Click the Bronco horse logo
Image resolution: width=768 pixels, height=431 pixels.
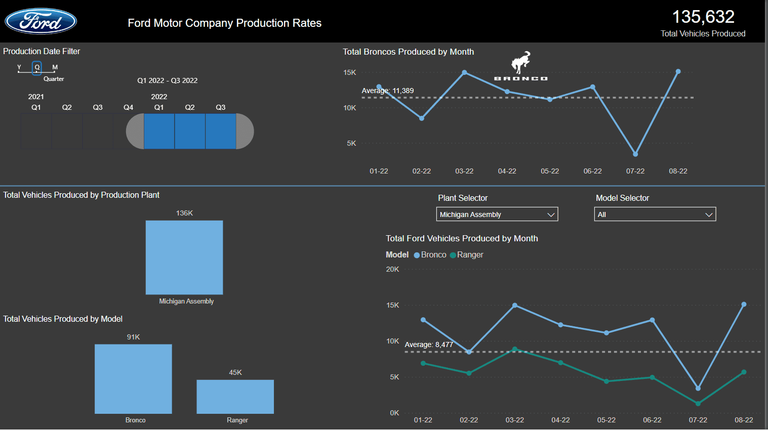(521, 63)
